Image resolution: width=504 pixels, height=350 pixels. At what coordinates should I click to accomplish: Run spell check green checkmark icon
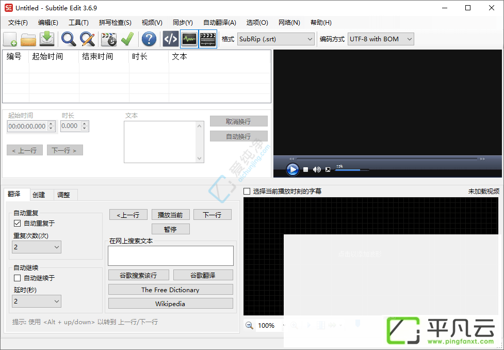pyautogui.click(x=127, y=39)
